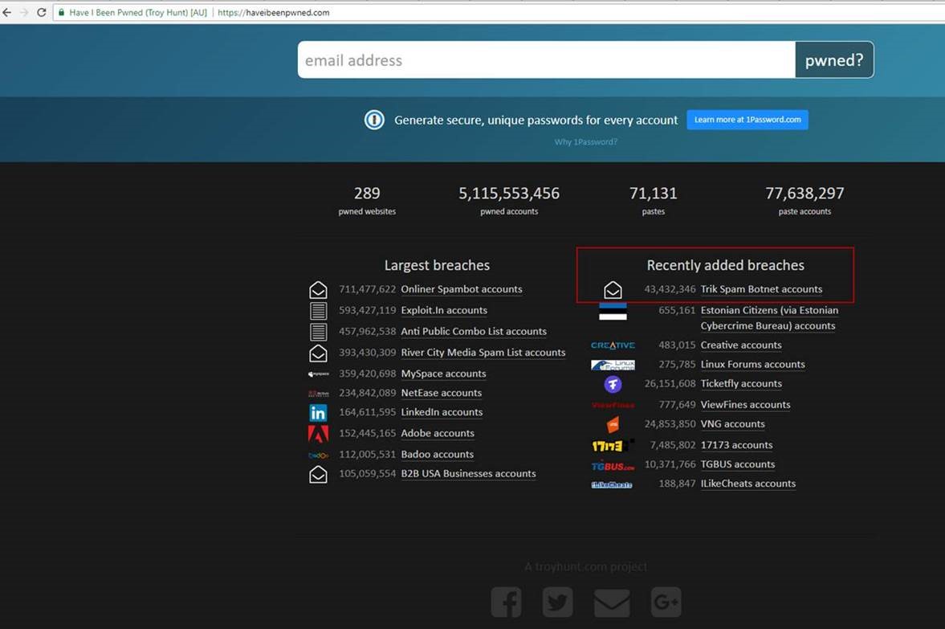Click the VNG orange logo icon
This screenshot has width=945, height=629.
[613, 425]
